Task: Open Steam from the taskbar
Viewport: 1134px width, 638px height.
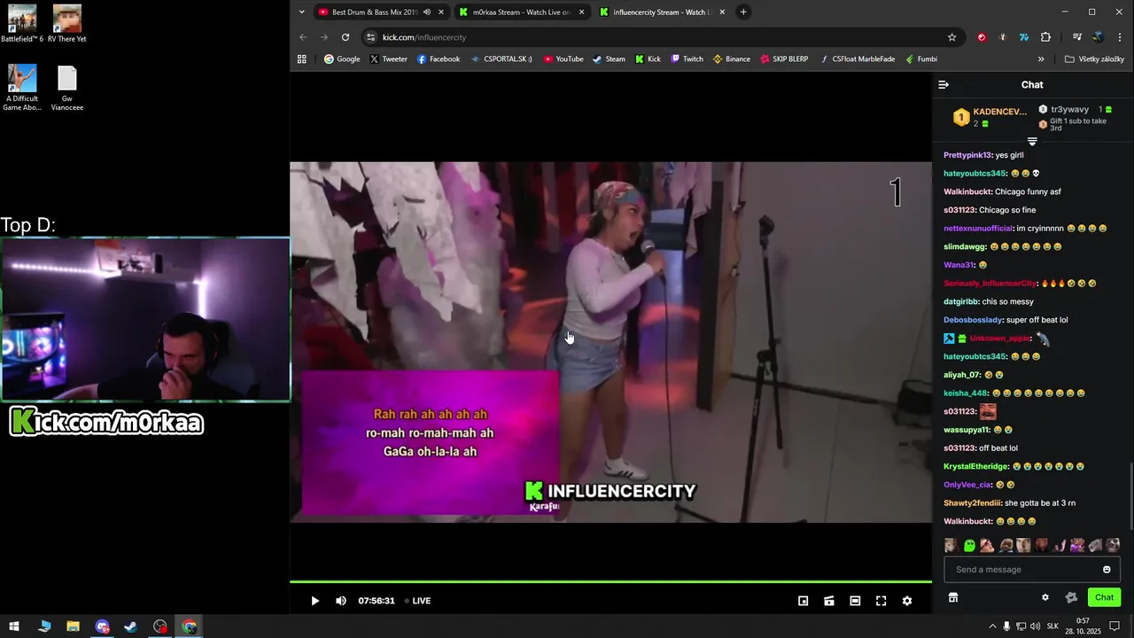Action: 130,626
